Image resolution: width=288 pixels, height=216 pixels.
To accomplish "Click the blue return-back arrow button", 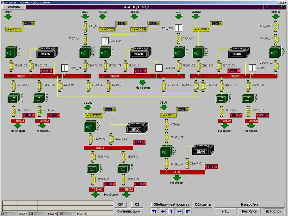I will (x=154, y=211).
